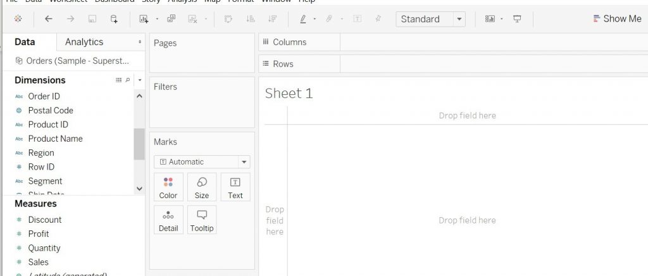Click the number icon beside Profit
This screenshot has height=276, width=648.
[x=18, y=234]
